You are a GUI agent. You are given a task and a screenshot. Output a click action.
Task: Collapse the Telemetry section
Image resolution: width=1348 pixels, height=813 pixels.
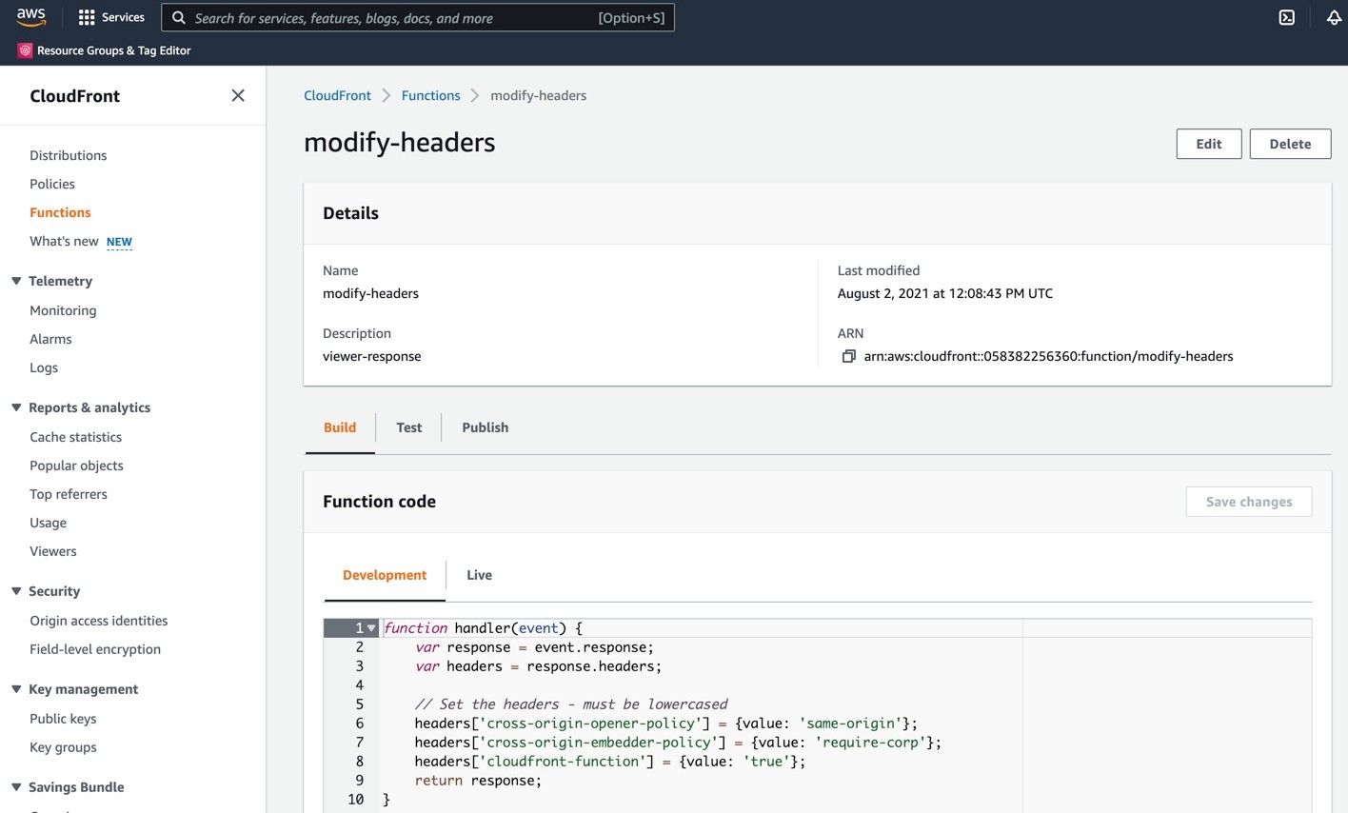click(16, 281)
